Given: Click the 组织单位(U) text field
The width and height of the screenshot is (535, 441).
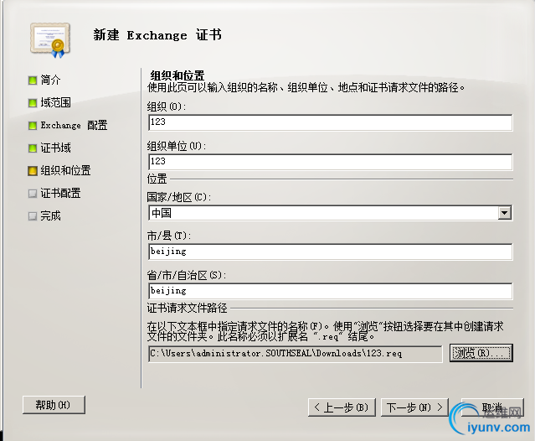Looking at the screenshot, I should coord(330,162).
